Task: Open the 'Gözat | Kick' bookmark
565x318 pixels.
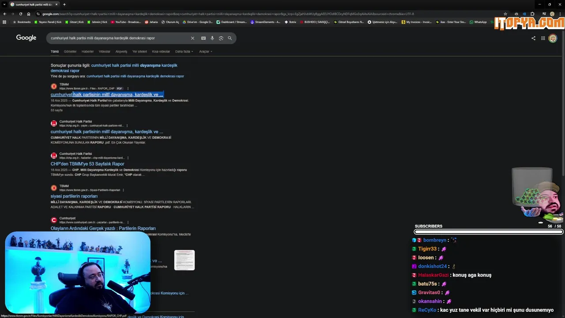Action: coord(74,22)
